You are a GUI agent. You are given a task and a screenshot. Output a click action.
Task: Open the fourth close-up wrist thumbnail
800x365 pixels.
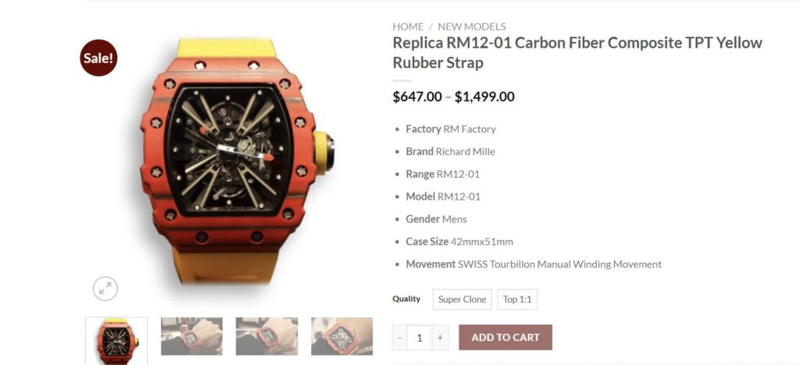pyautogui.click(x=342, y=336)
